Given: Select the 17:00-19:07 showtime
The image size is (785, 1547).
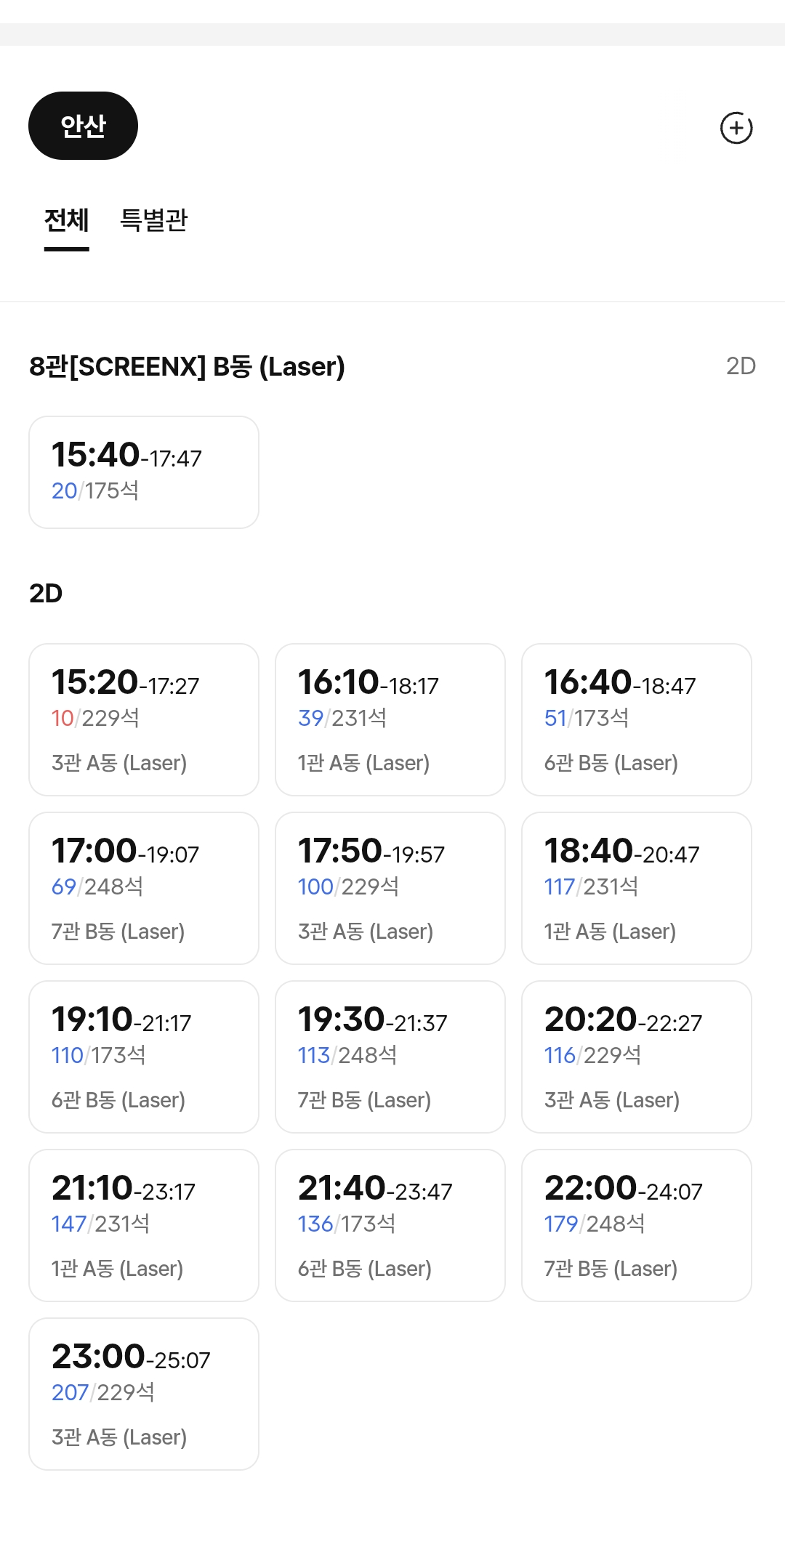Looking at the screenshot, I should (144, 888).
